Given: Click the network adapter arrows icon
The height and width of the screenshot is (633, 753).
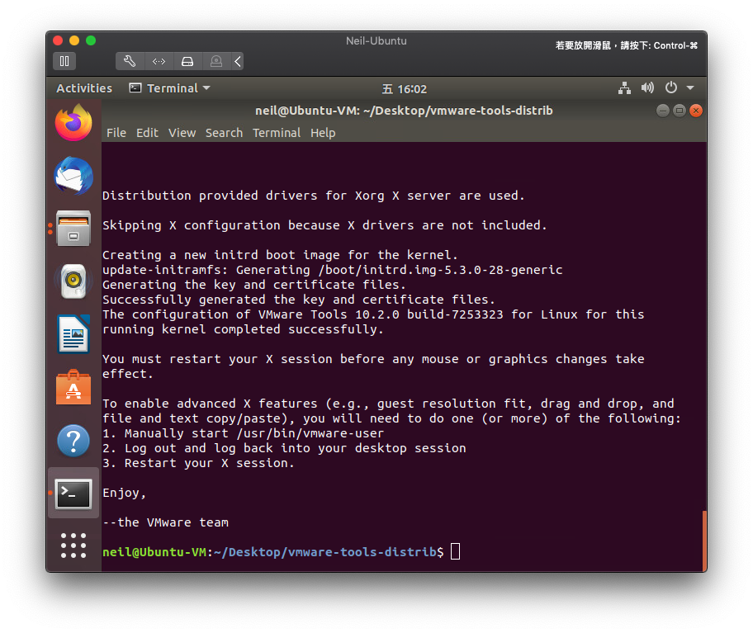Looking at the screenshot, I should tap(159, 61).
